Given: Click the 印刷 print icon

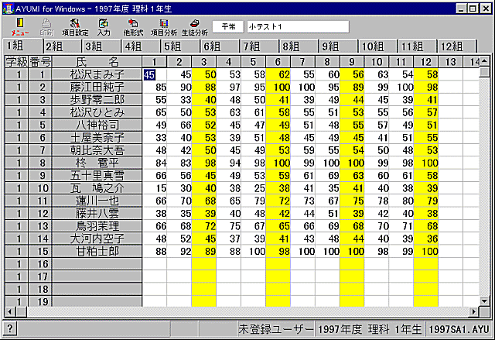Looking at the screenshot, I should (46, 27).
